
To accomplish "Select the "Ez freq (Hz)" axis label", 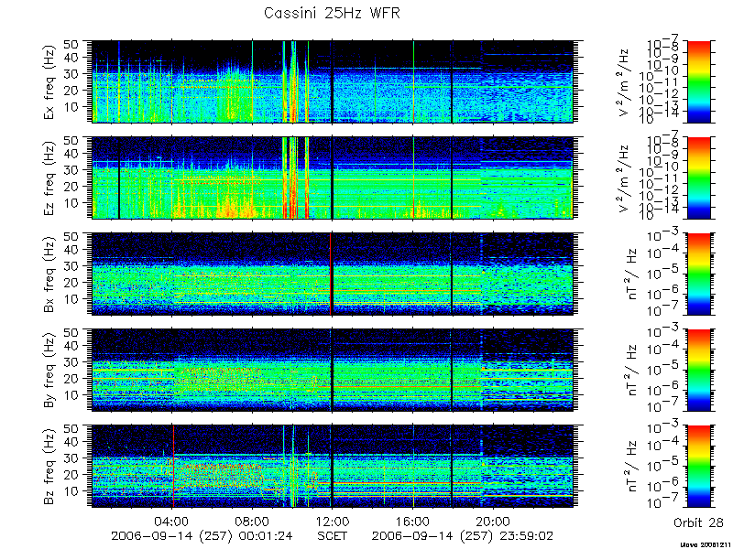I will [49, 178].
